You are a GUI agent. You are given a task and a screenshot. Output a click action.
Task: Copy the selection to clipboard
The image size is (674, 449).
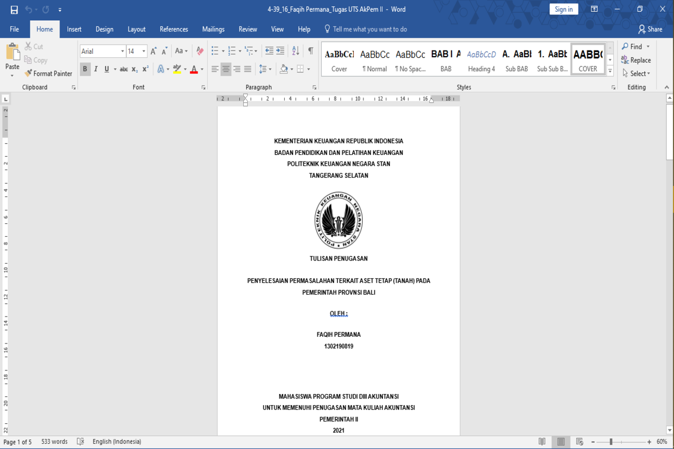point(36,60)
